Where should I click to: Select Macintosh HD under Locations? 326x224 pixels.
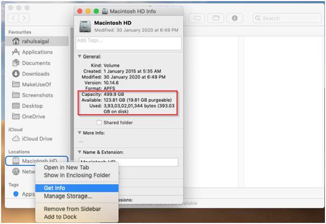click(x=37, y=160)
